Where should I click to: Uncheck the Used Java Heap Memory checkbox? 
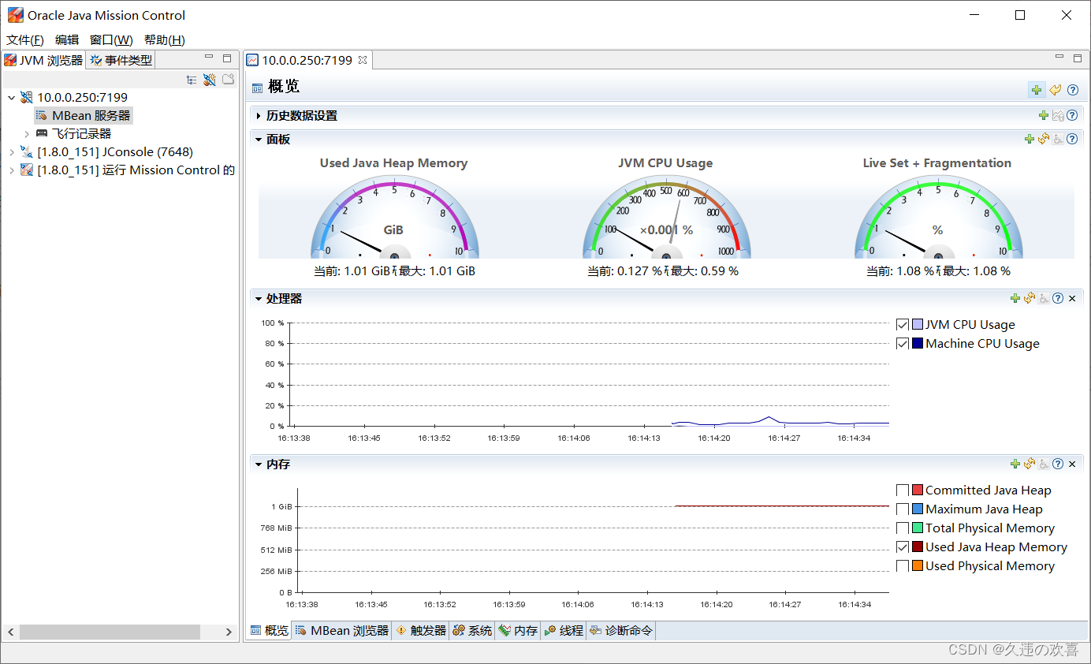[x=903, y=547]
